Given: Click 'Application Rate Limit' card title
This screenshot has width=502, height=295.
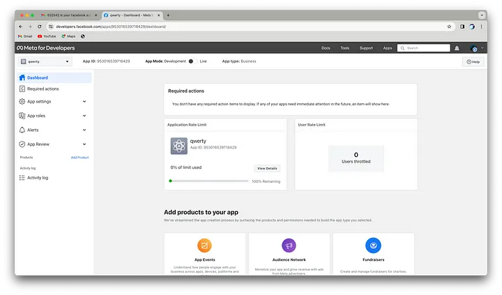Looking at the screenshot, I should tap(187, 125).
